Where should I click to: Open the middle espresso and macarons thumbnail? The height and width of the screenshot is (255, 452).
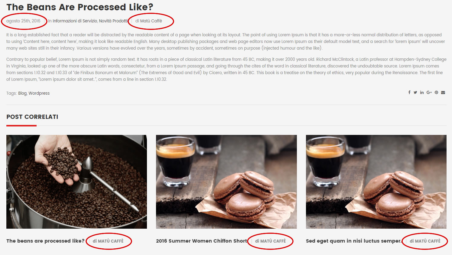[226, 182]
